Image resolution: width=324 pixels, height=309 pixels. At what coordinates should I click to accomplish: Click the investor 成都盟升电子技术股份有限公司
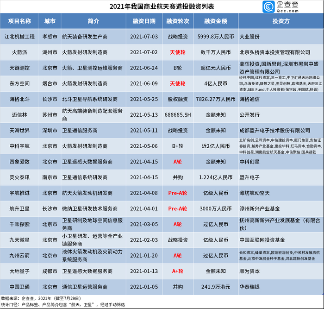[x=275, y=131]
